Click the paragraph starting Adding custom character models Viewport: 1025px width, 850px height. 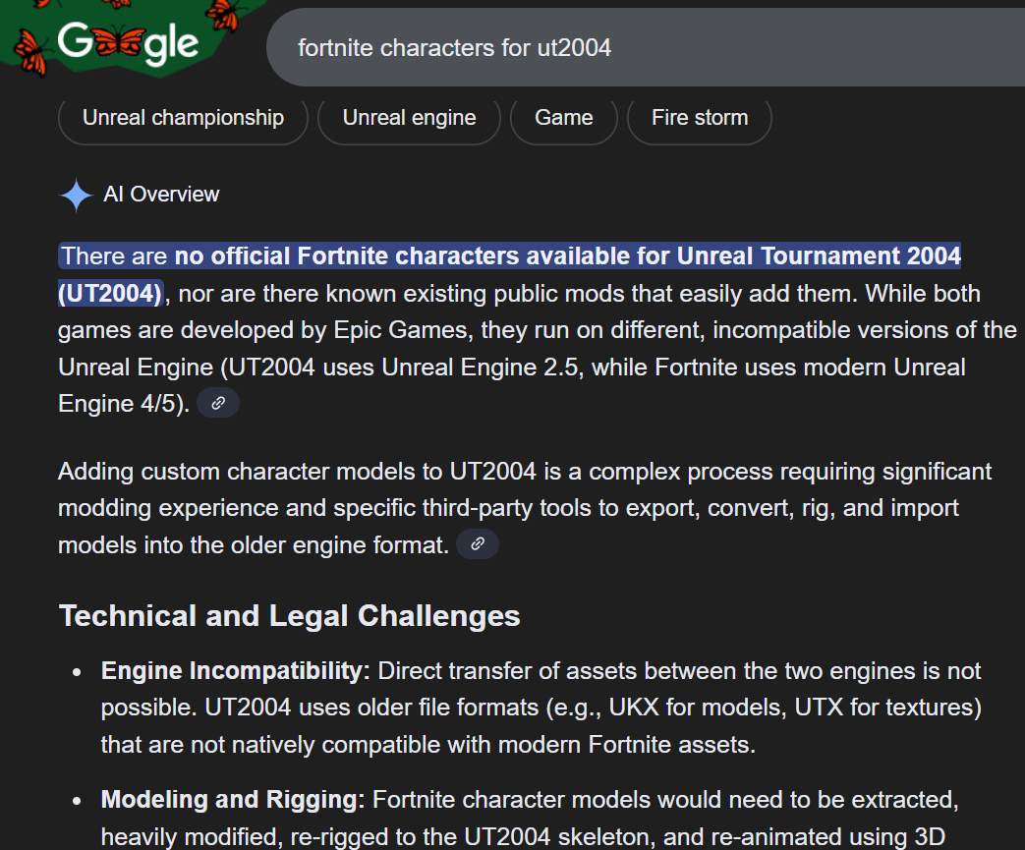525,508
